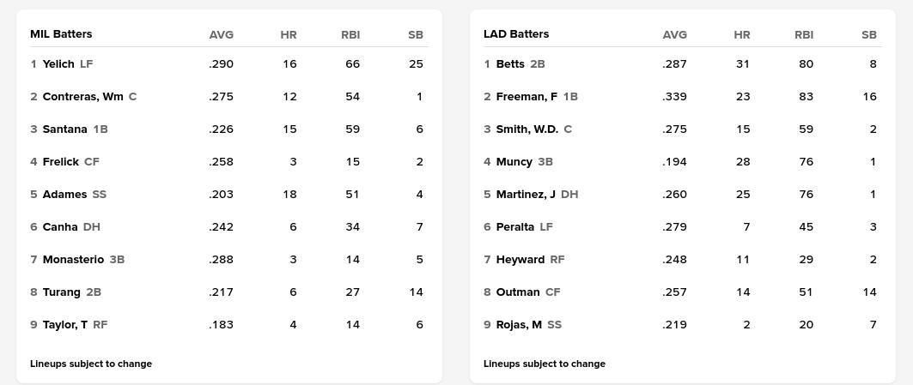Click the Rojas, M name link
Image resolution: width=913 pixels, height=385 pixels.
point(519,325)
